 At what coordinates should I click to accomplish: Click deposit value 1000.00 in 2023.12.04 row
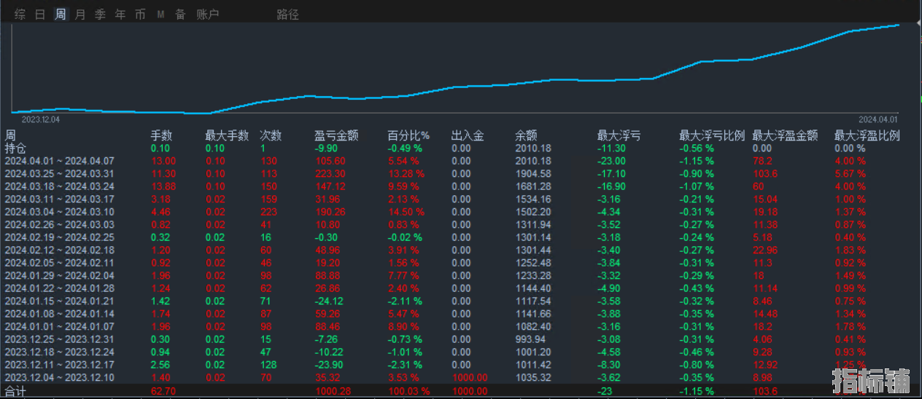pyautogui.click(x=470, y=377)
